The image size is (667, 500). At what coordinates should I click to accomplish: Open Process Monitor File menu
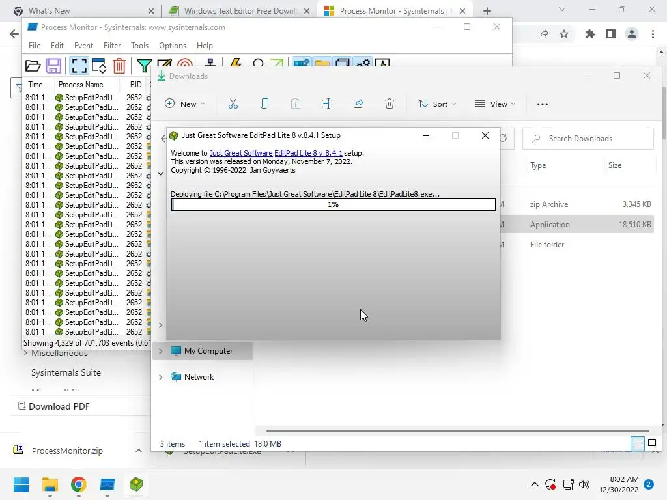tap(35, 46)
